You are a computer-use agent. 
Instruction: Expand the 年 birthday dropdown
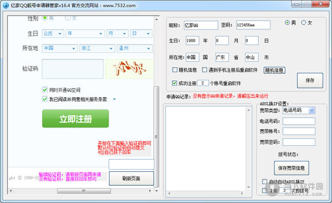(x=85, y=33)
